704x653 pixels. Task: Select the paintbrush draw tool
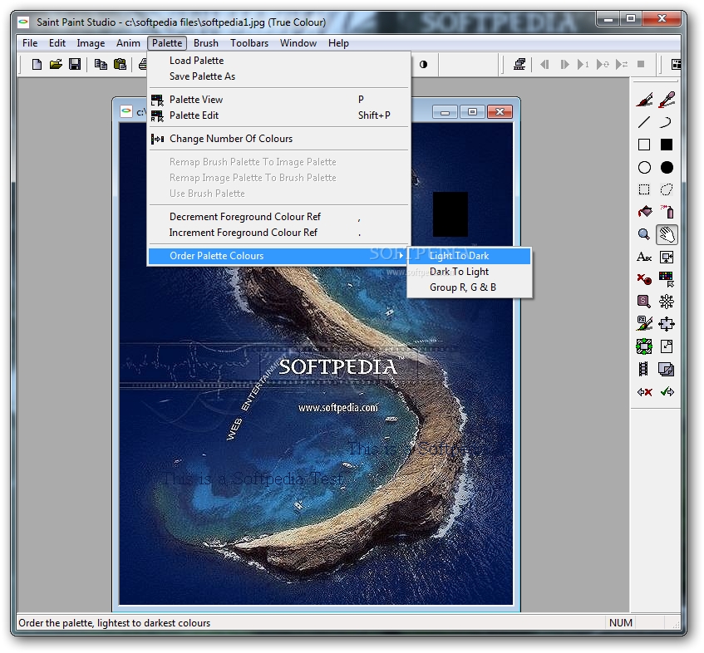644,100
